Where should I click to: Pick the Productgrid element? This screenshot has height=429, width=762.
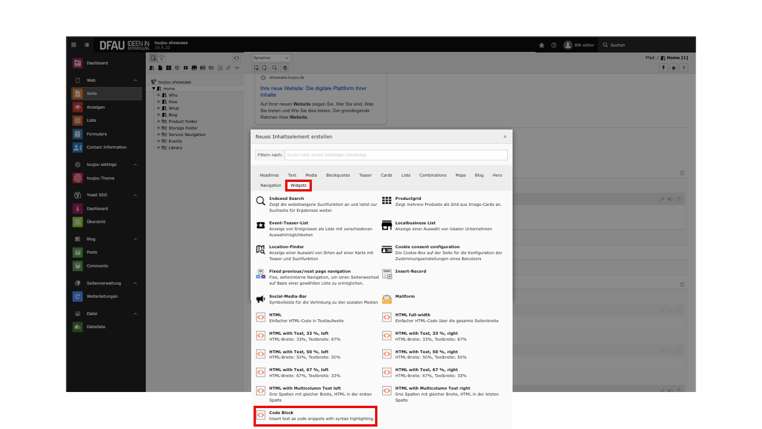click(409, 199)
